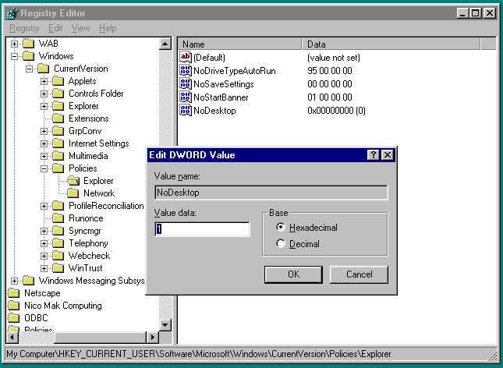Open the Edit menu
This screenshot has height=368, width=503.
pos(55,28)
